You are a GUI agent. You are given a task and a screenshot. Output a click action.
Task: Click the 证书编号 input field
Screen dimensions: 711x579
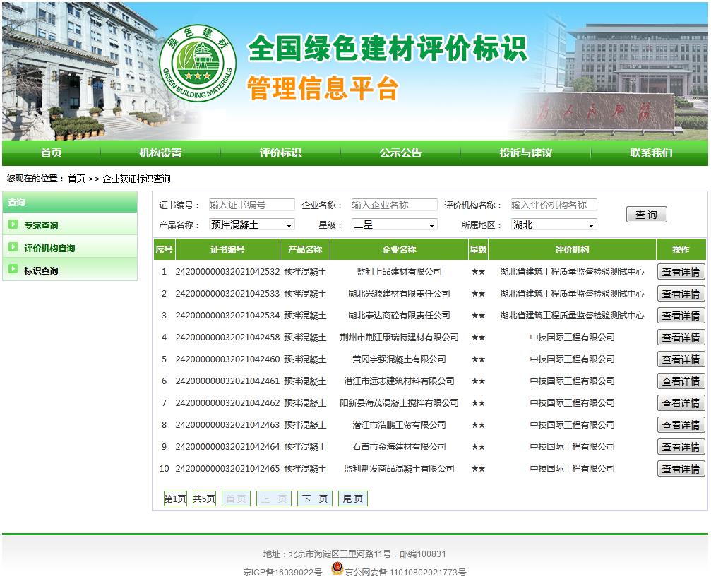click(252, 205)
